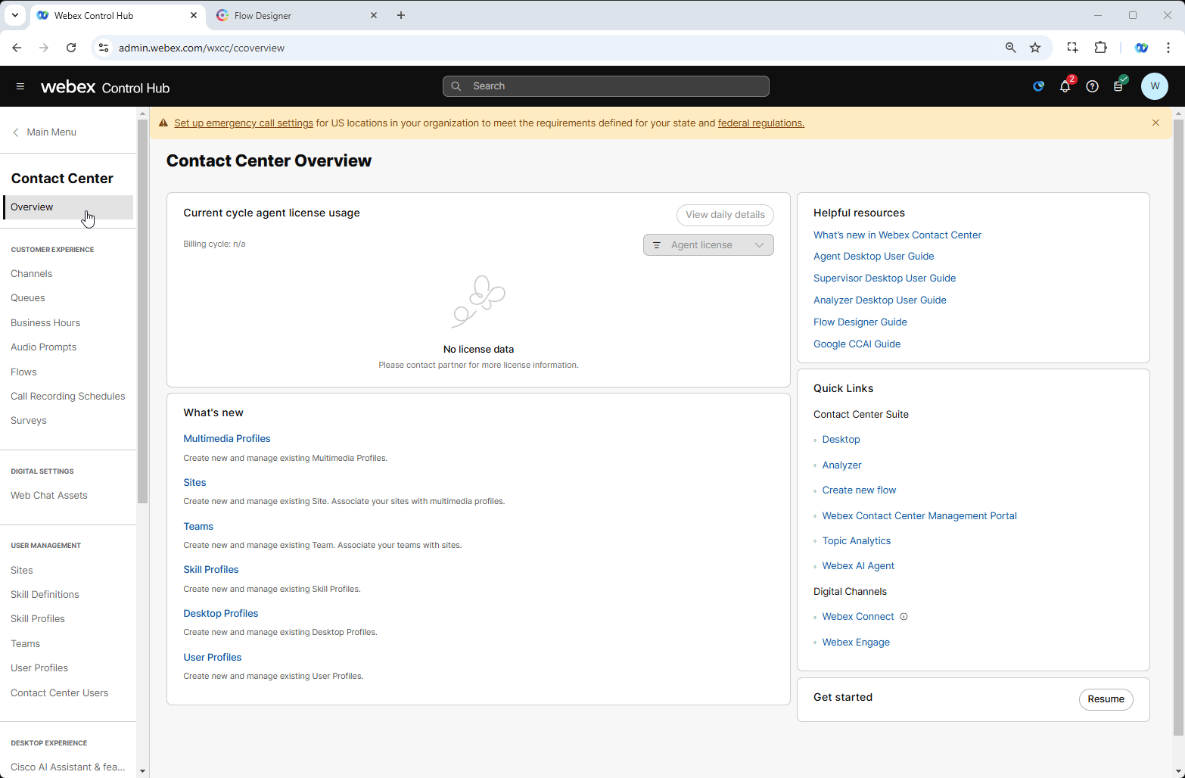
Task: View site information icon in address bar
Action: pos(104,48)
